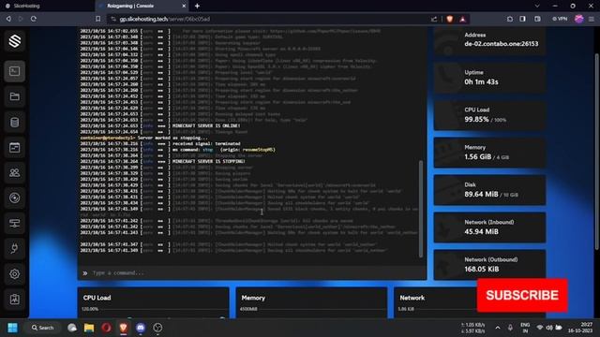
Task: Open the Activity log sidebar icon
Action: coord(15,300)
